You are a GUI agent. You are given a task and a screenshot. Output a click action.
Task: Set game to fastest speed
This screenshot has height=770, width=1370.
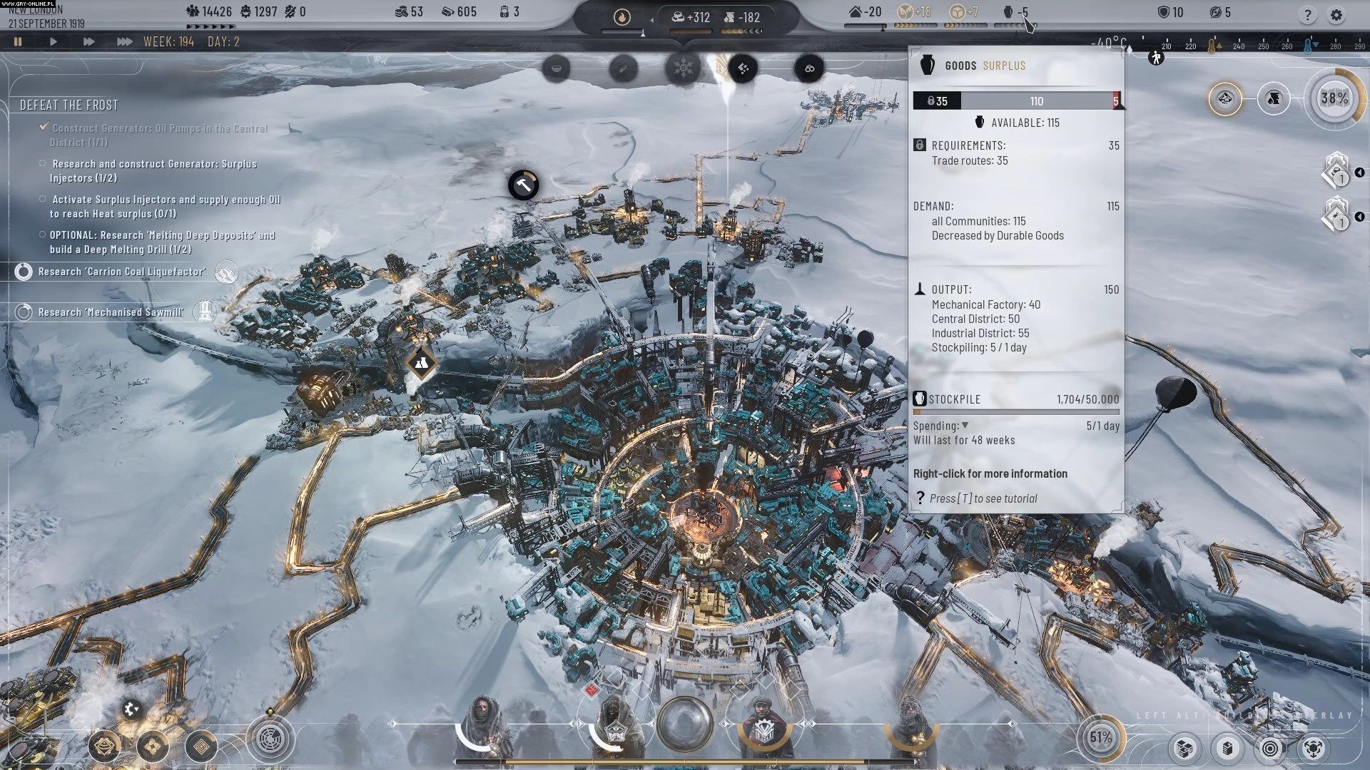[x=124, y=42]
